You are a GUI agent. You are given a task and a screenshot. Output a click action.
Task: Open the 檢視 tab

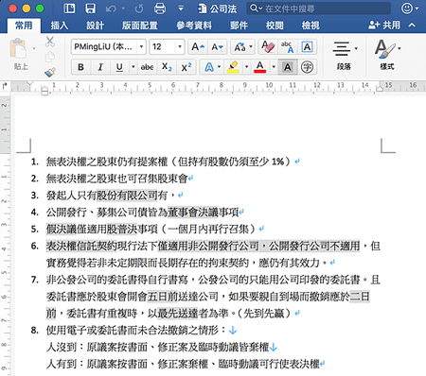pos(311,26)
